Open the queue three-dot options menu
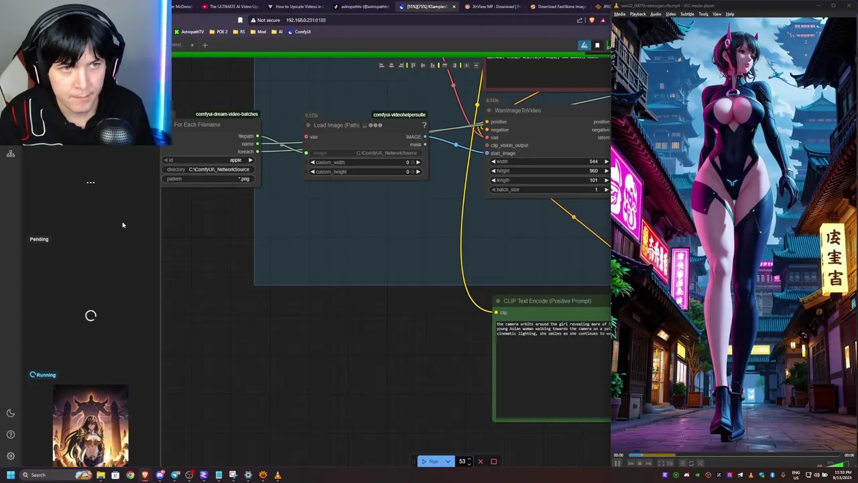 [x=90, y=182]
